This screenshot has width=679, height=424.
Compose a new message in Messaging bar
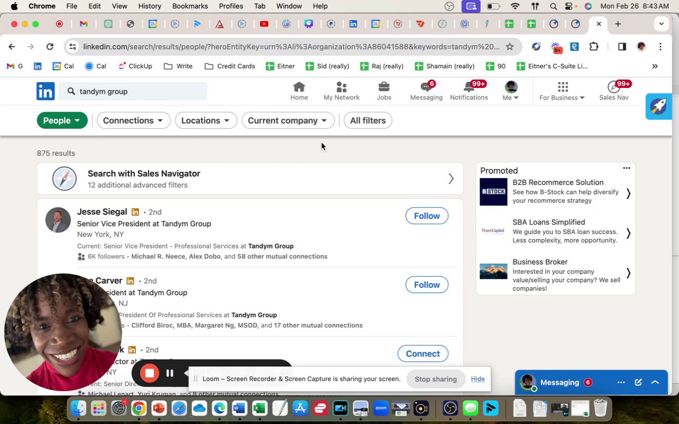(x=639, y=382)
